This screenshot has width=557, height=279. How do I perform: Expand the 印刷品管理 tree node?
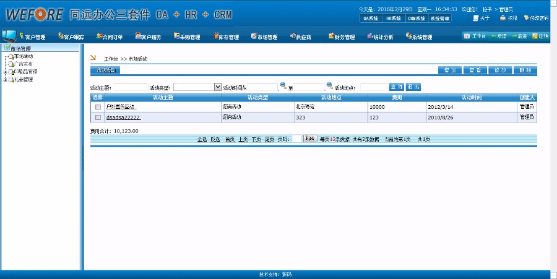click(x=4, y=72)
